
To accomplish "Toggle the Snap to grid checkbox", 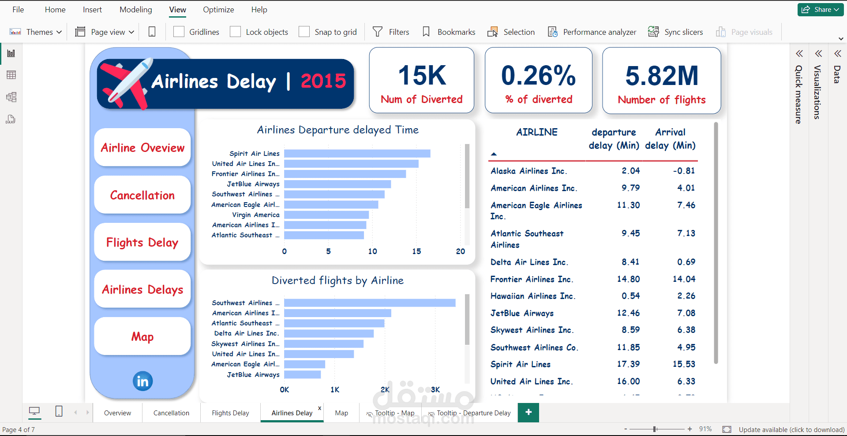I will (304, 32).
